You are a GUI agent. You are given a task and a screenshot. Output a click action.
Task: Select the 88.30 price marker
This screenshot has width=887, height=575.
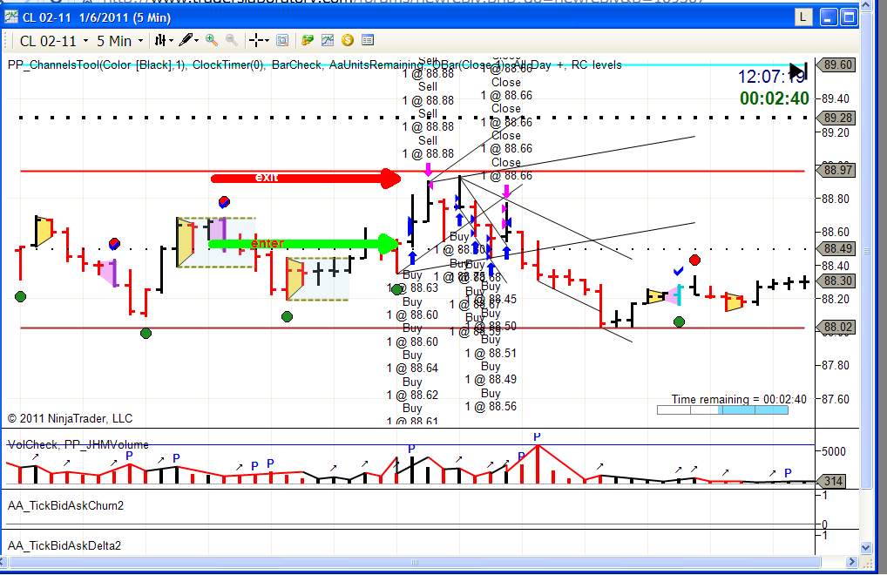[x=836, y=281]
